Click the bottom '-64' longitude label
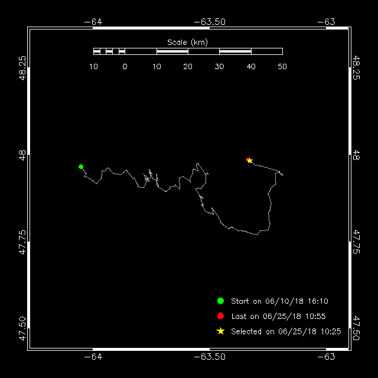Image resolution: width=378 pixels, height=378 pixels. [x=93, y=357]
